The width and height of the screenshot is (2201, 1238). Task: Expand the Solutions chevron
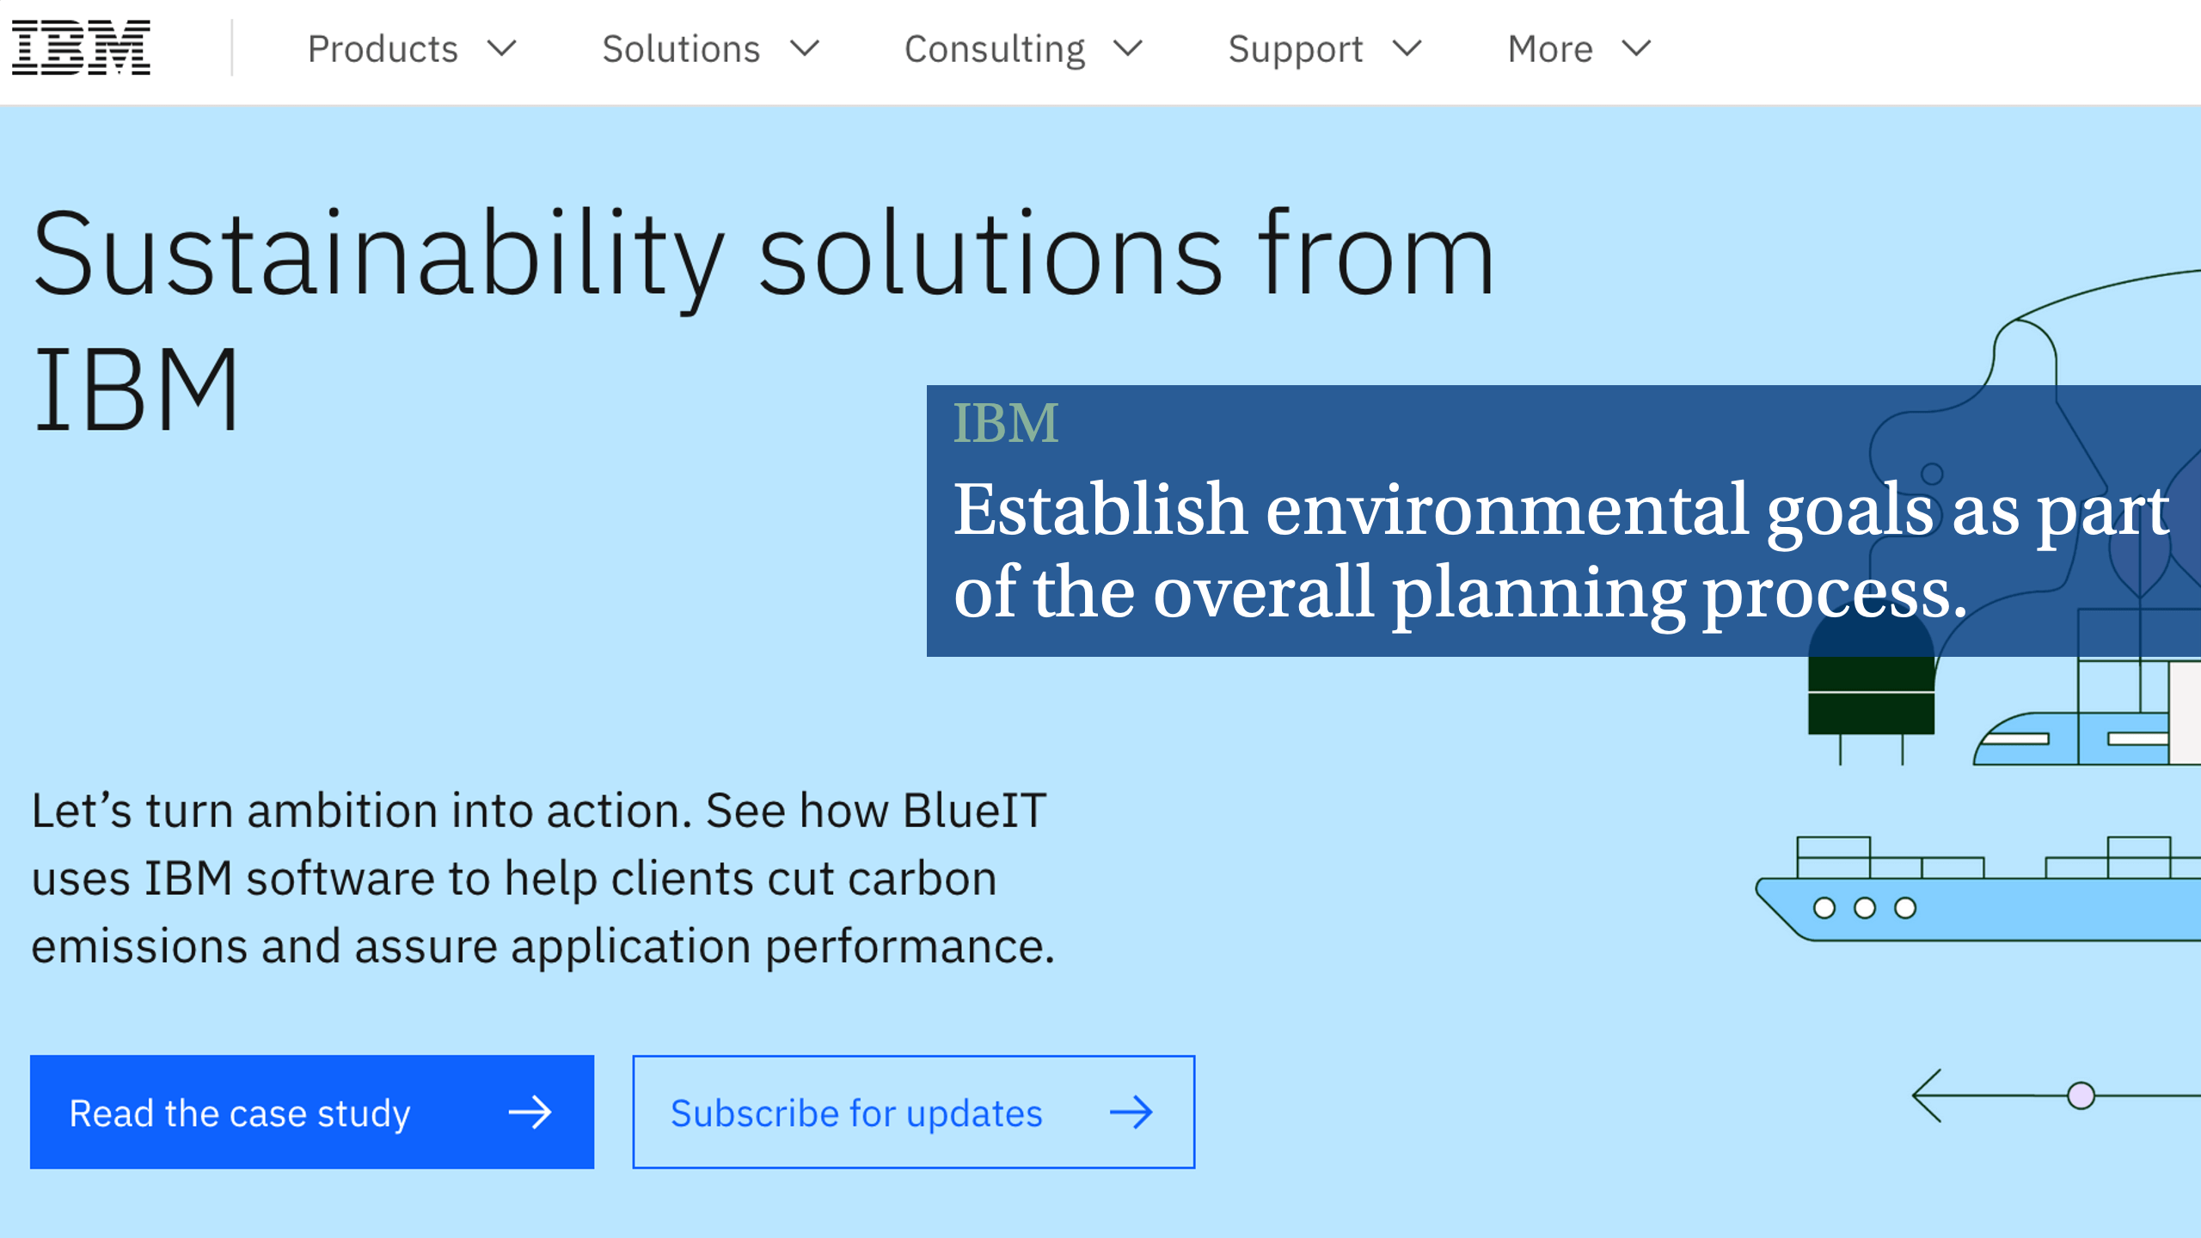coord(805,48)
